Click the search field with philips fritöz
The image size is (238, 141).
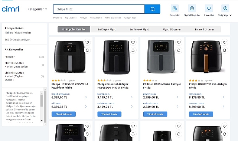(99, 9)
